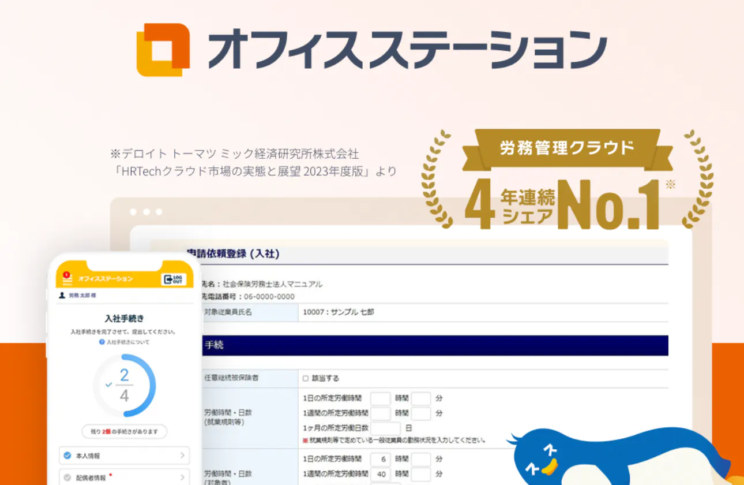
Task: Select the 労務 太郎 様 user name
Action: (x=82, y=295)
